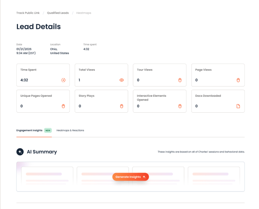Click the first blurred AI summary placeholder card
Viewport: 259px width, 209px height.
point(47,176)
